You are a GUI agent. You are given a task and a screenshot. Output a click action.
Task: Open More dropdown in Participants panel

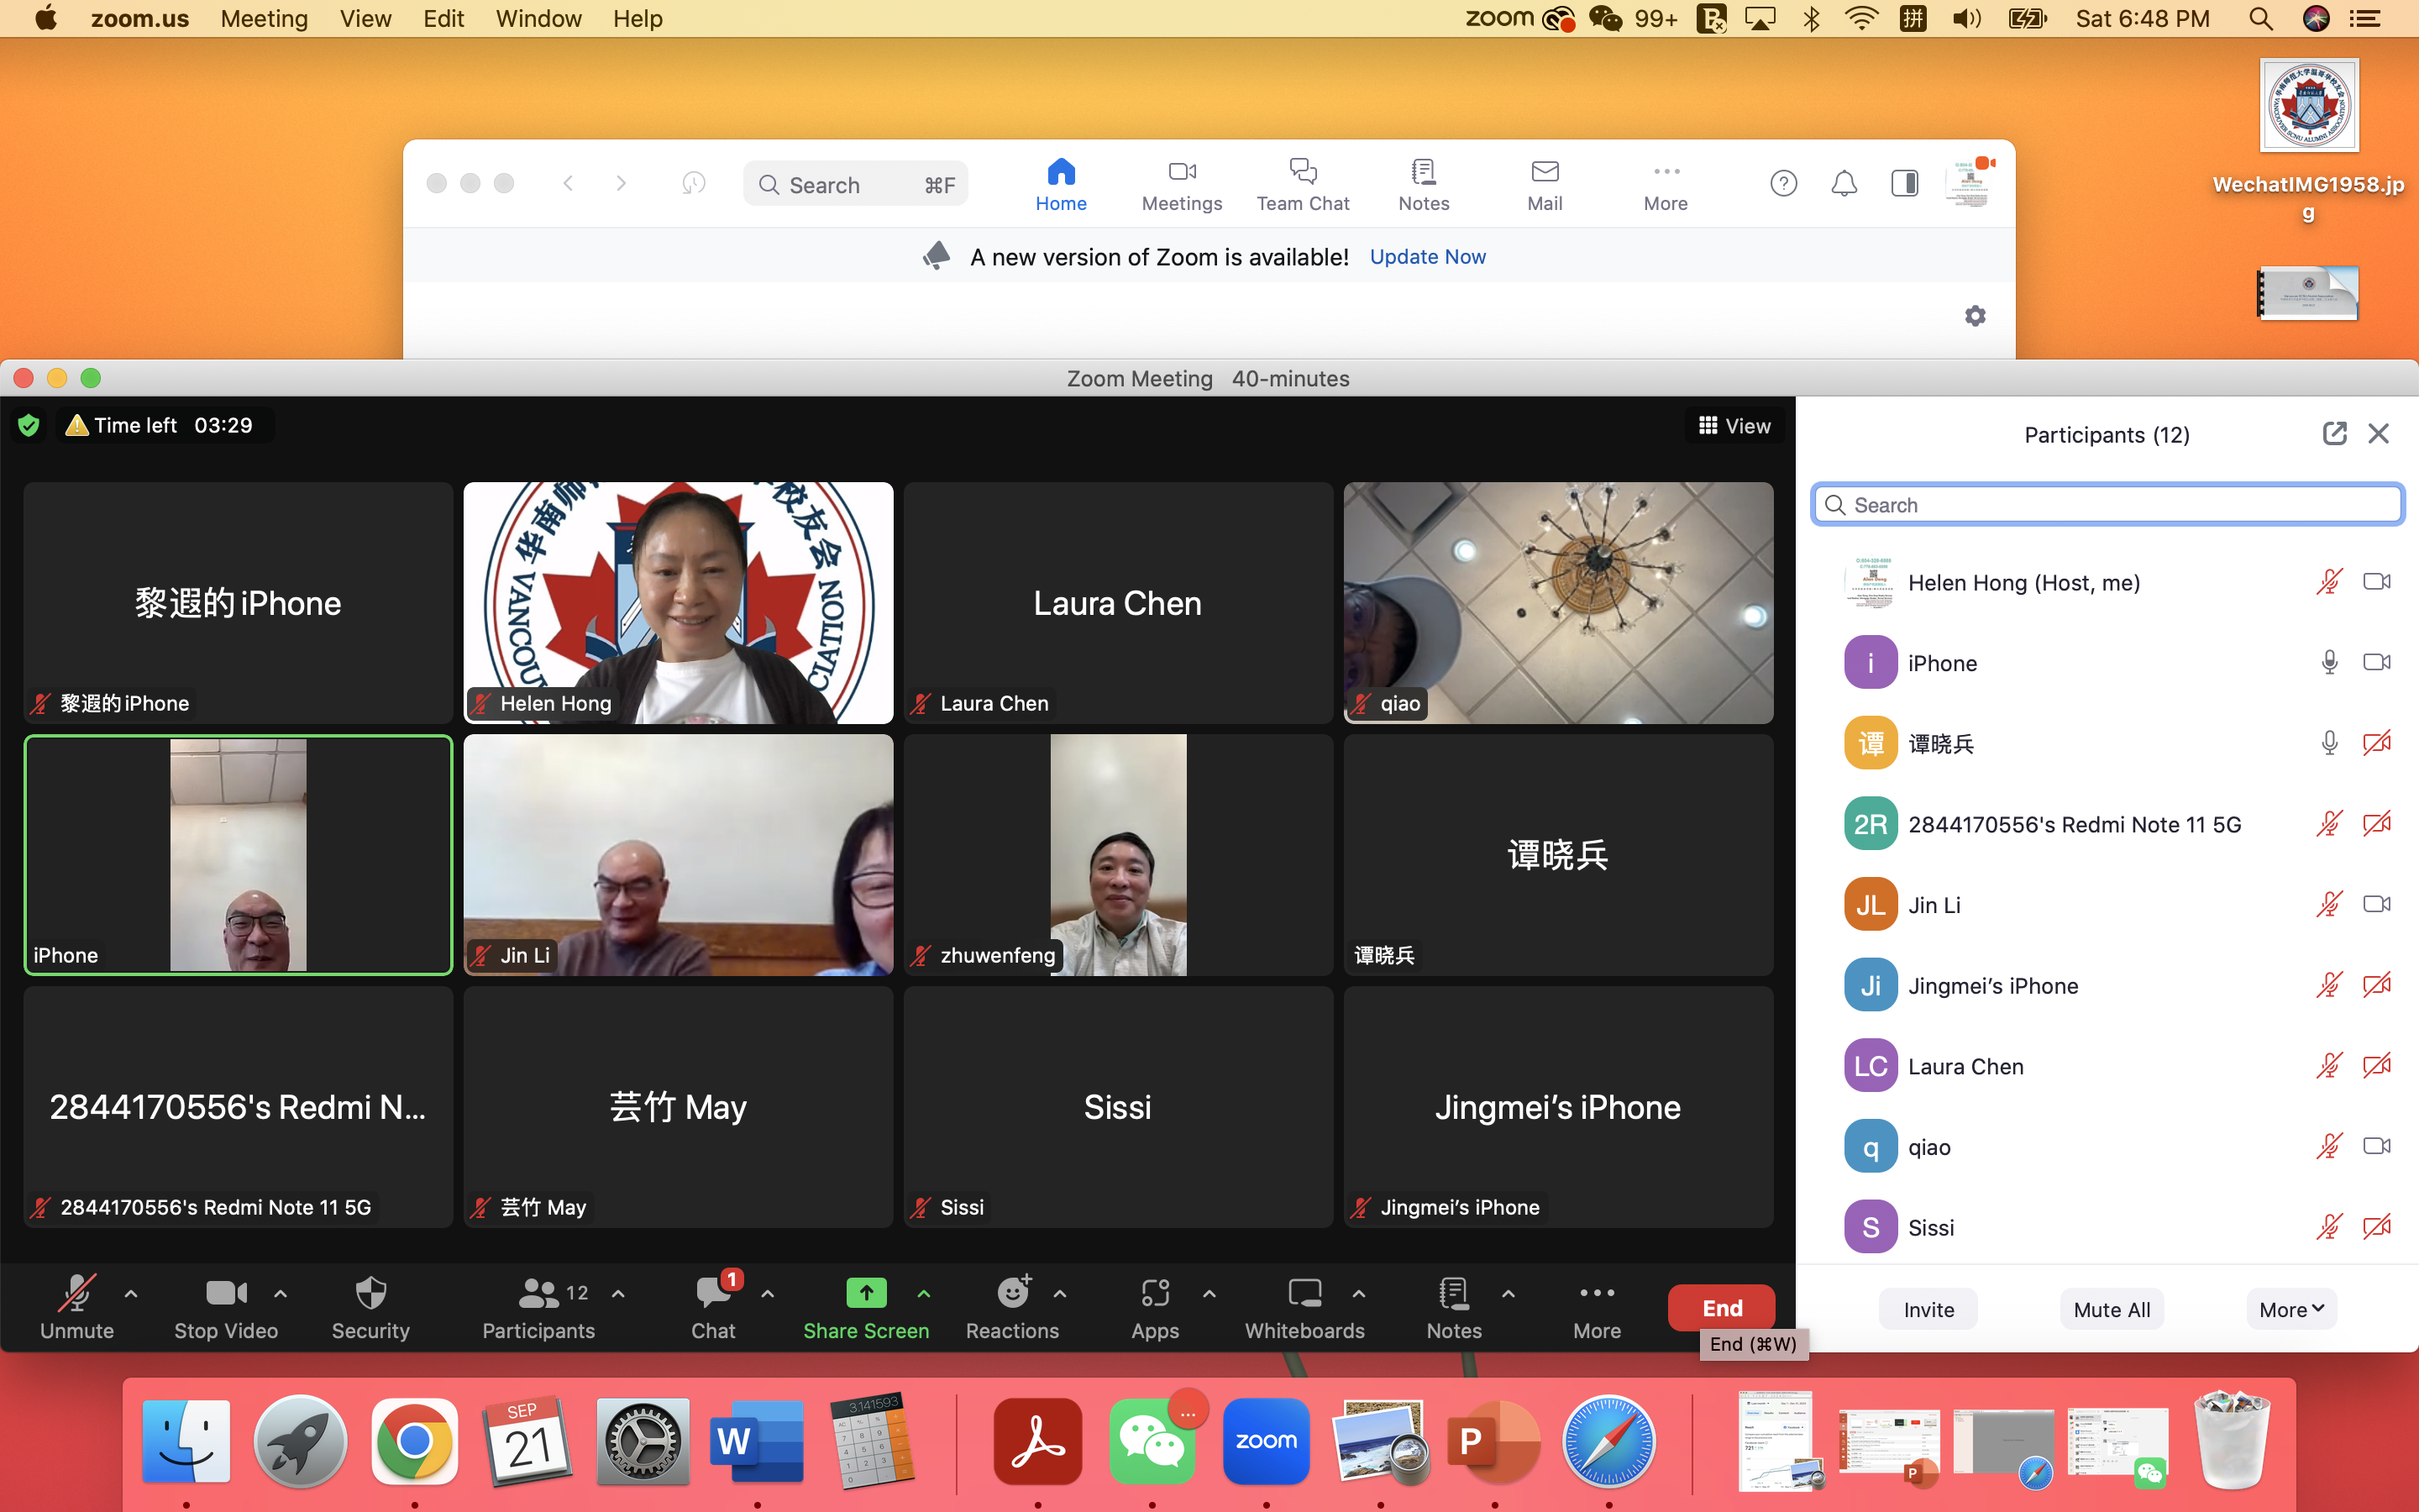click(x=2291, y=1309)
